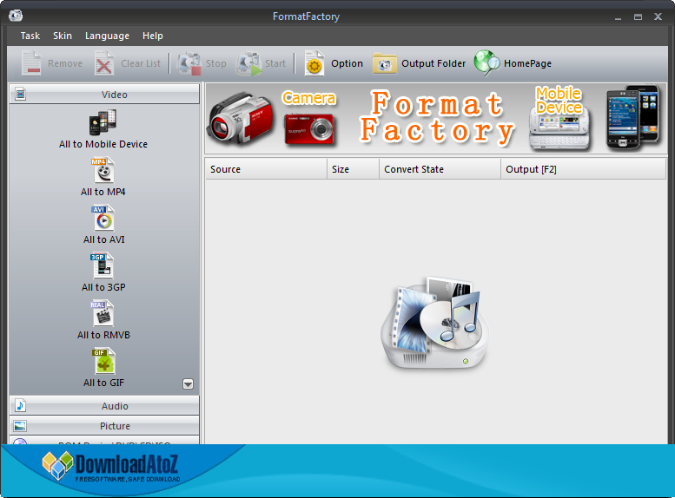675x498 pixels.
Task: Click the music note icon on Audio header
Action: pos(20,405)
